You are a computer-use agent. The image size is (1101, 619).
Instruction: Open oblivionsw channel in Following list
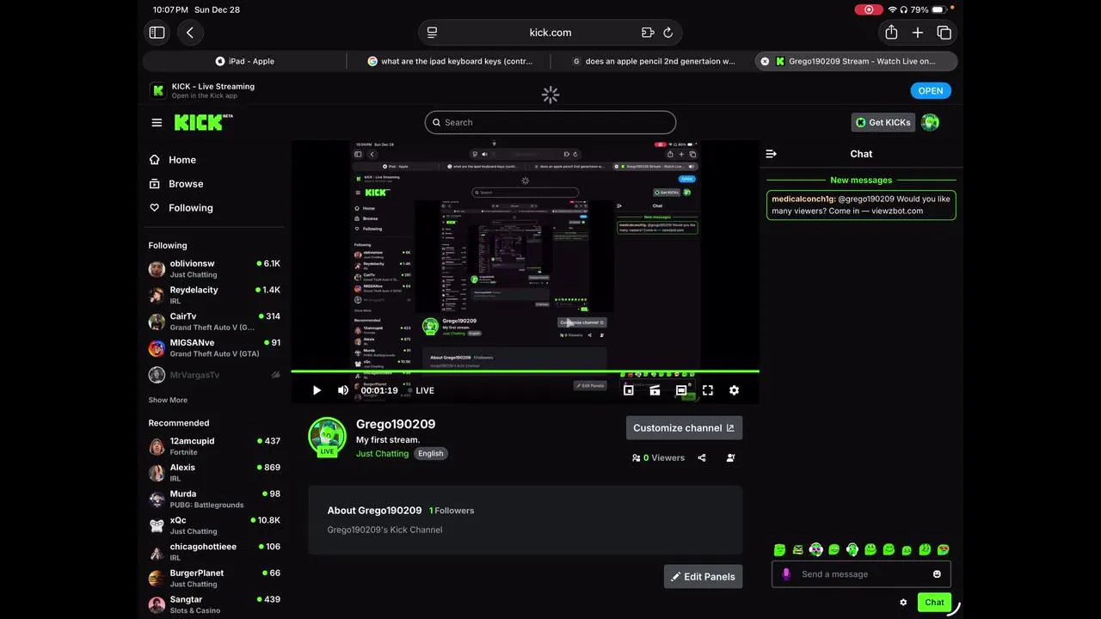214,269
